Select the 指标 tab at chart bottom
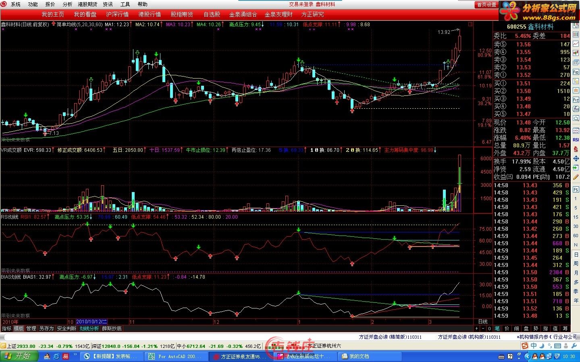Image resolution: width=580 pixels, height=362 pixels. click(6, 329)
